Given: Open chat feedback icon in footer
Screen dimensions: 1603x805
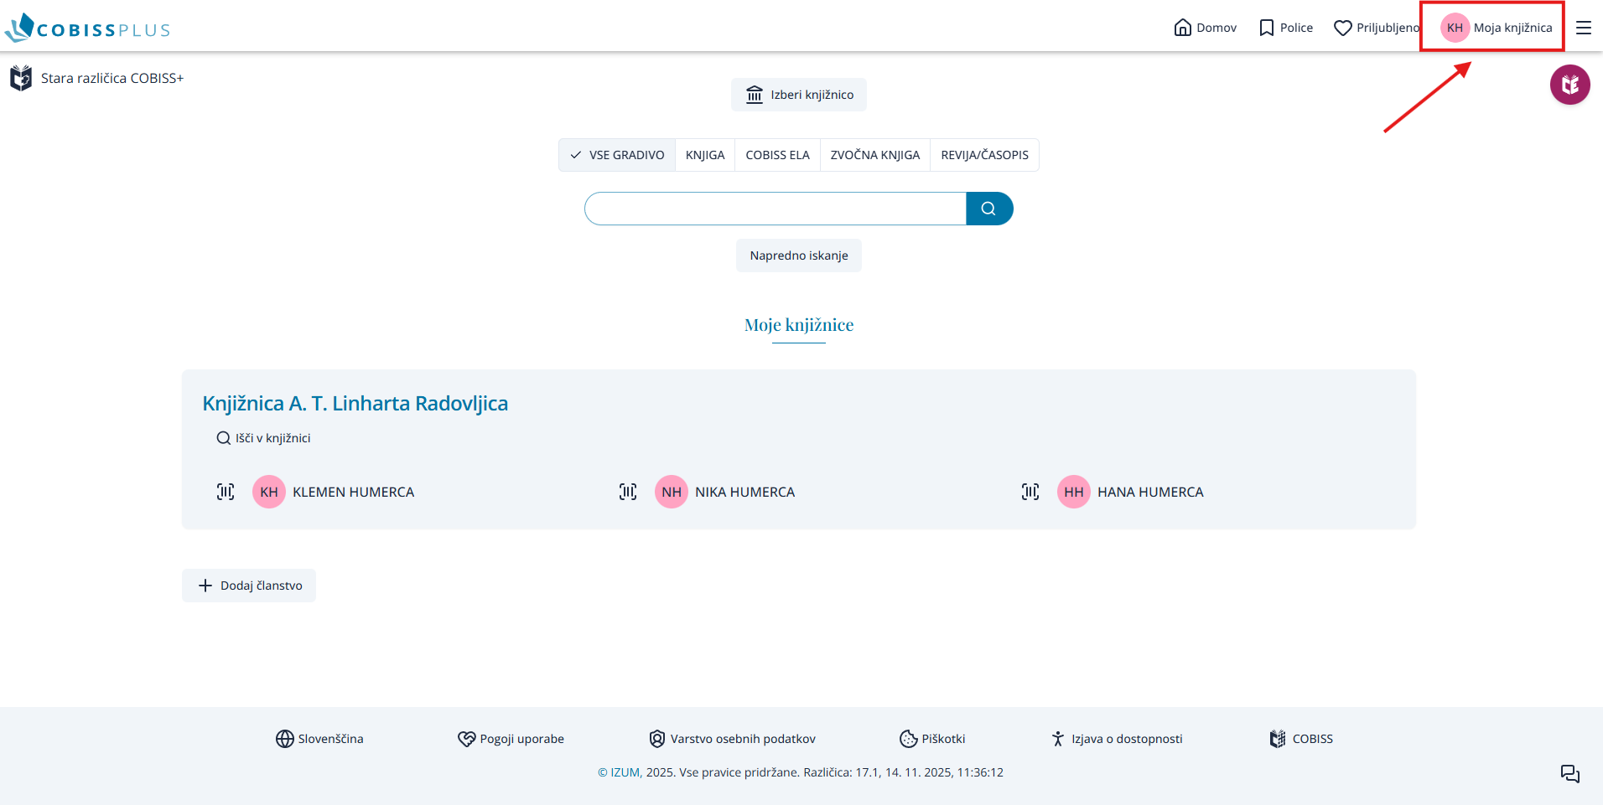Looking at the screenshot, I should 1569,773.
